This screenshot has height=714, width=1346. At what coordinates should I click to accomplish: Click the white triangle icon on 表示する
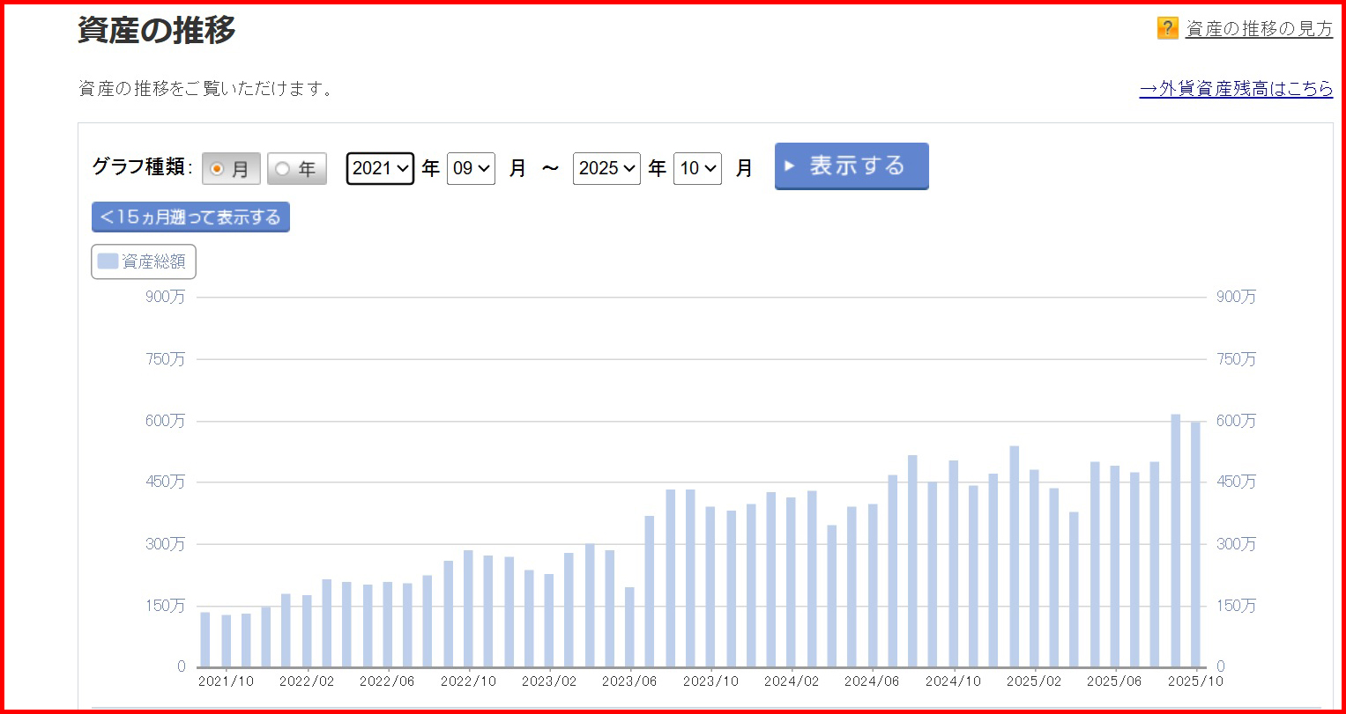[790, 166]
